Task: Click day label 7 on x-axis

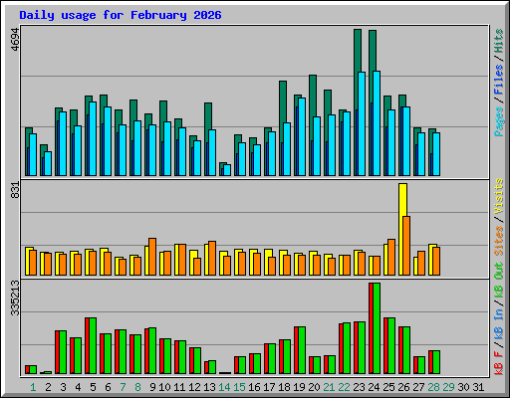Action: pos(123,387)
